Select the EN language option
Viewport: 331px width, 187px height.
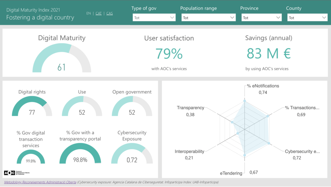click(x=89, y=13)
